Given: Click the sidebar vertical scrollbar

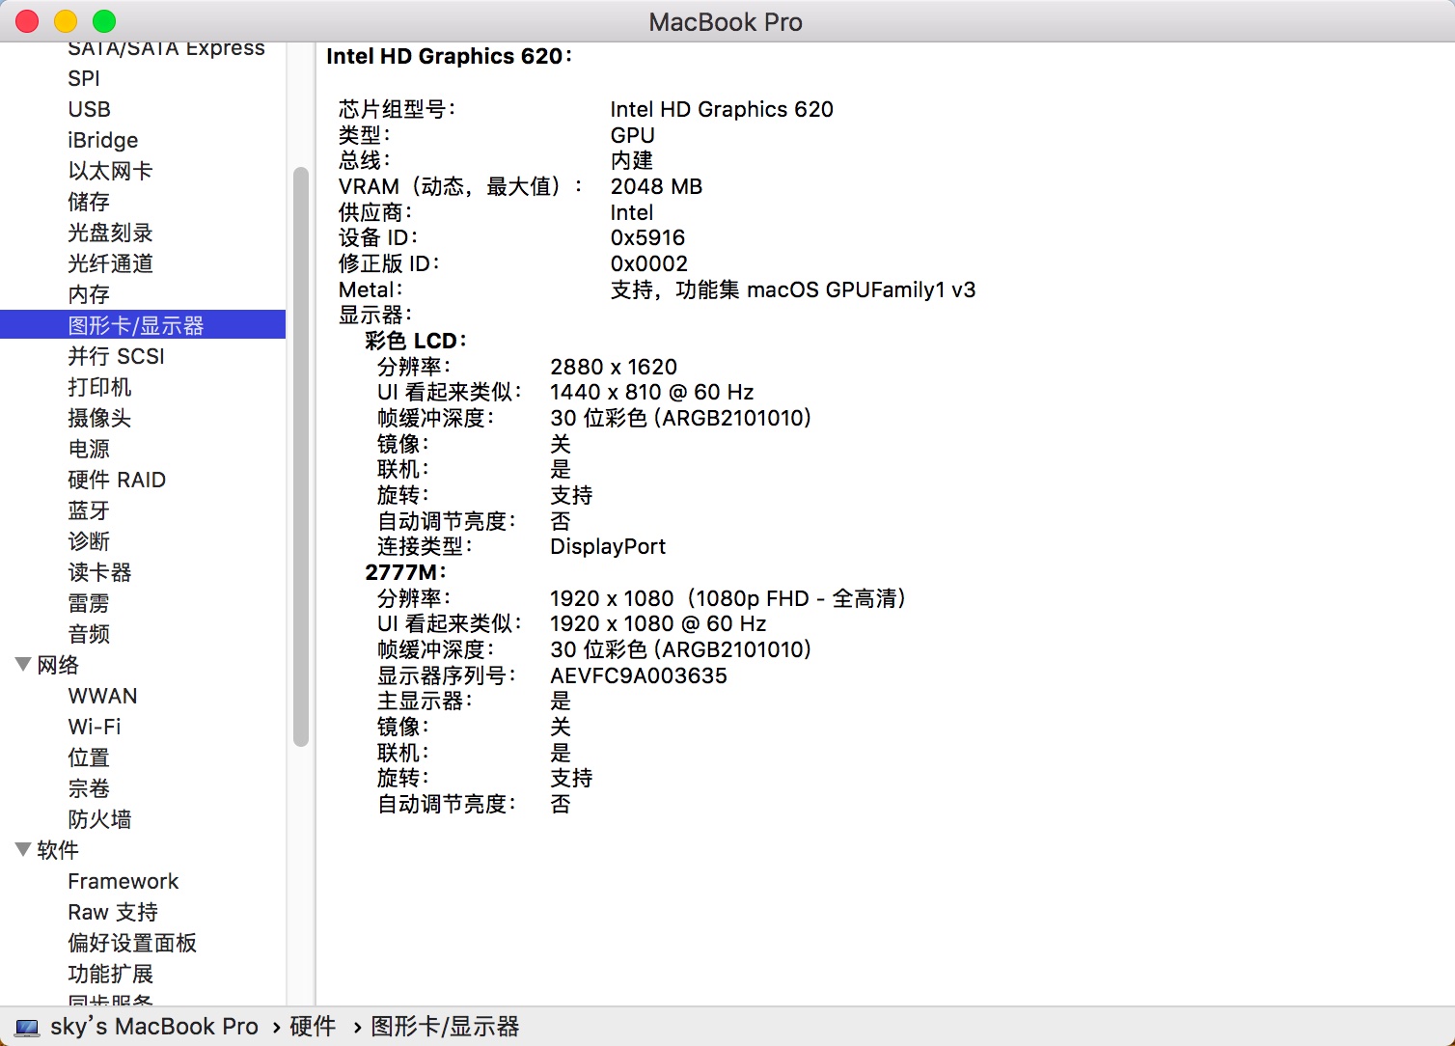Looking at the screenshot, I should pyautogui.click(x=300, y=456).
